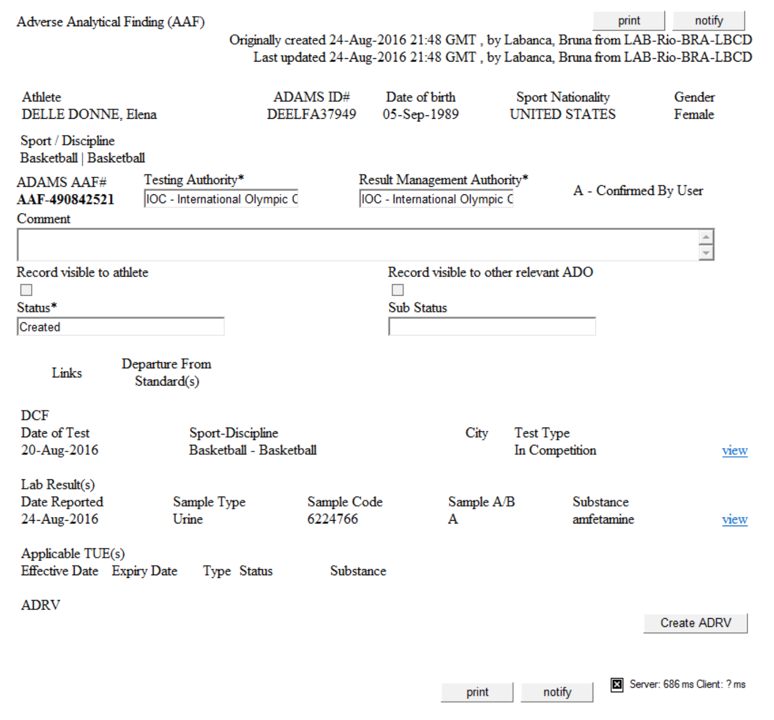This screenshot has height=720, width=774.
Task: Open the Status field showing Created
Action: [120, 327]
